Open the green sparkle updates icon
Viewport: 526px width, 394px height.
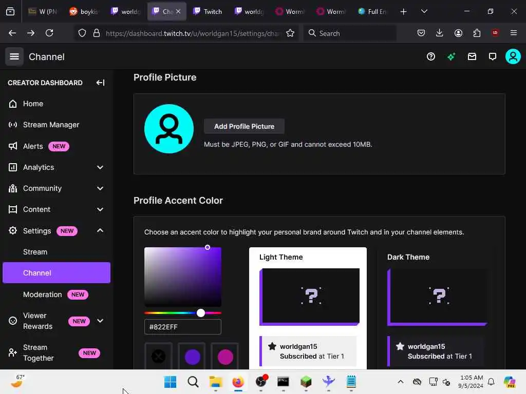coord(451,56)
